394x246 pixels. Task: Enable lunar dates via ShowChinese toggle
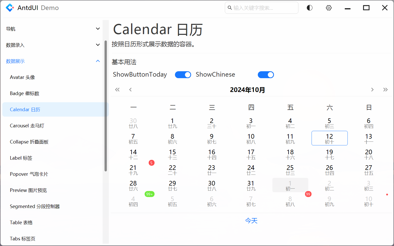pos(266,75)
